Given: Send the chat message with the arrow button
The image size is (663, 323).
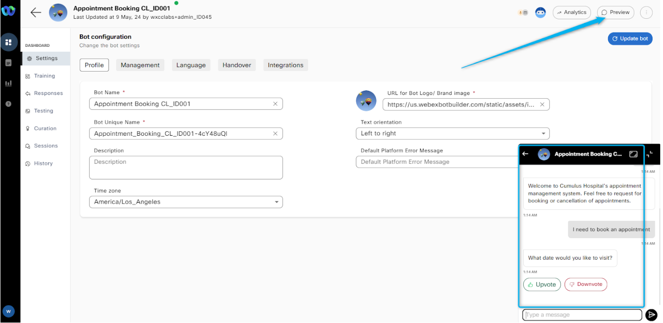Looking at the screenshot, I should pyautogui.click(x=651, y=315).
